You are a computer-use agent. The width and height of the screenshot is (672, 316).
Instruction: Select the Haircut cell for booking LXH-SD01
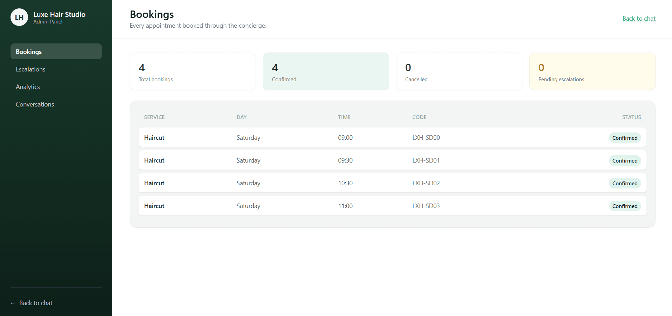154,160
